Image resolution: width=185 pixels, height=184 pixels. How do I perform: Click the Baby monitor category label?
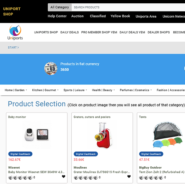click(17, 117)
